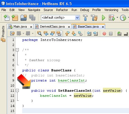Open dropdown arrow after Forward history icon
129x114 pixels.
33,33
